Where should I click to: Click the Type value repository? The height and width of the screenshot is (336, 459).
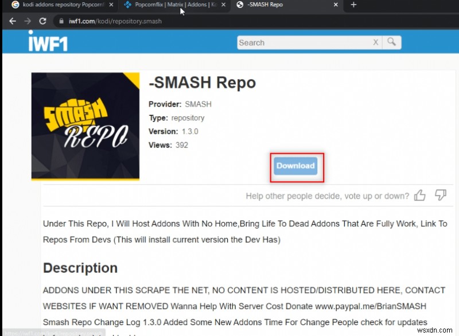click(188, 118)
